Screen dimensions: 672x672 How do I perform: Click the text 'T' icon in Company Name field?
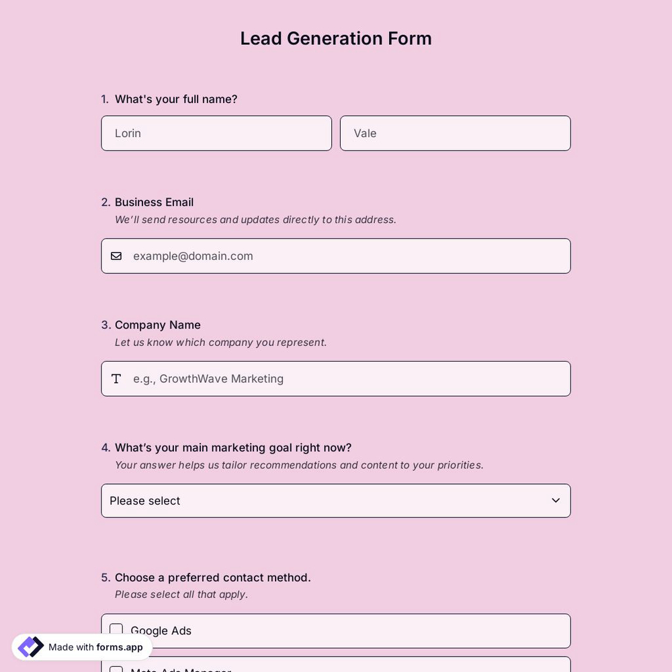116,378
